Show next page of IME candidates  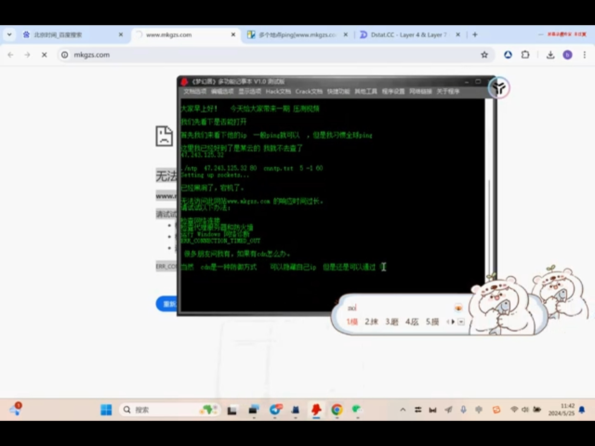[x=453, y=322]
